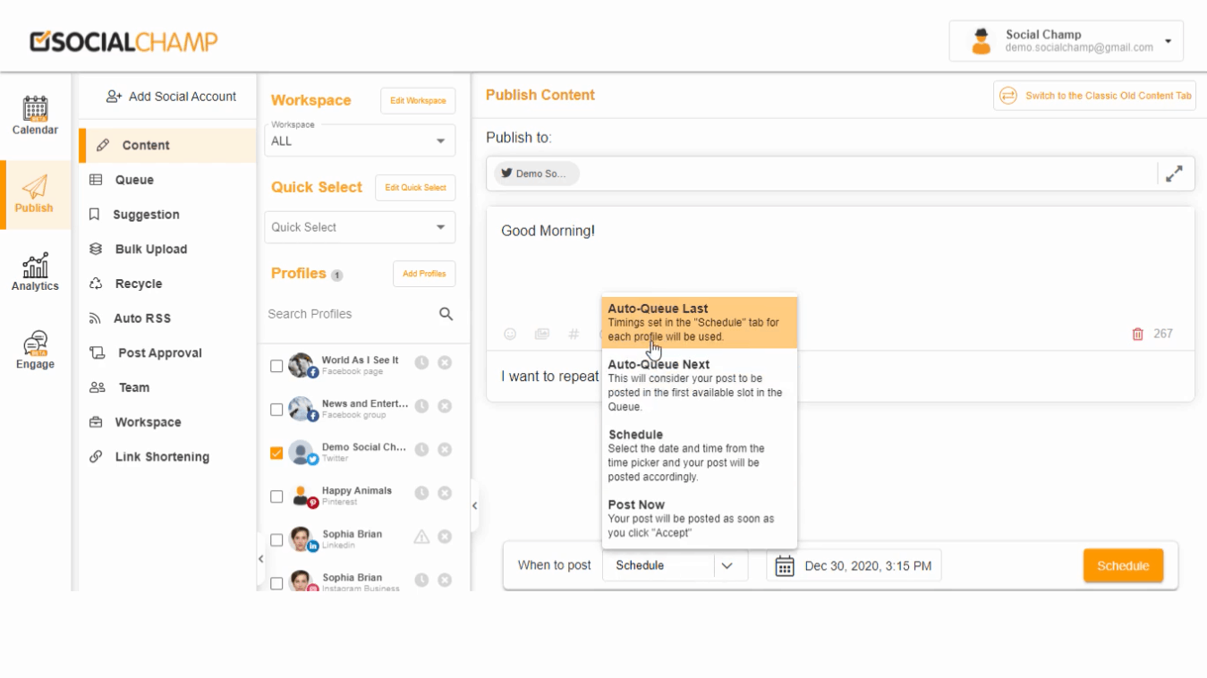Expand the Publish to field with arrows icon
Image resolution: width=1207 pixels, height=678 pixels.
click(1175, 174)
